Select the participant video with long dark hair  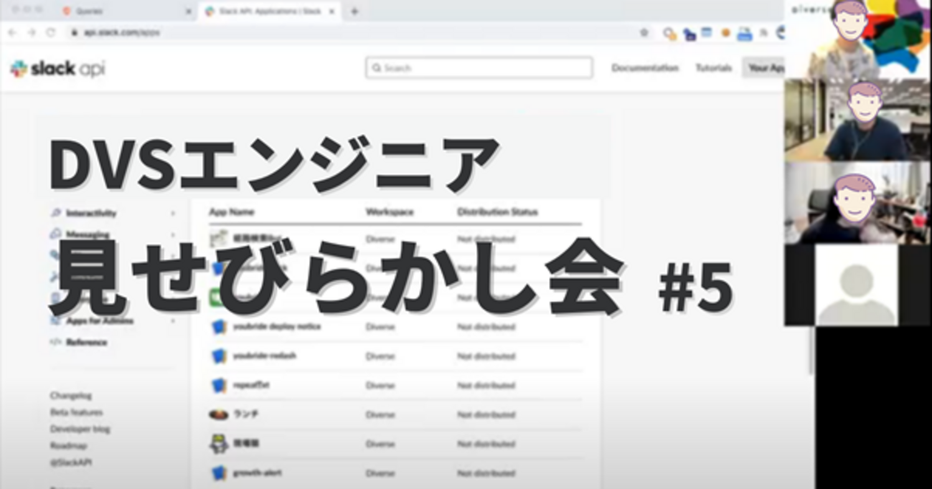(x=858, y=203)
